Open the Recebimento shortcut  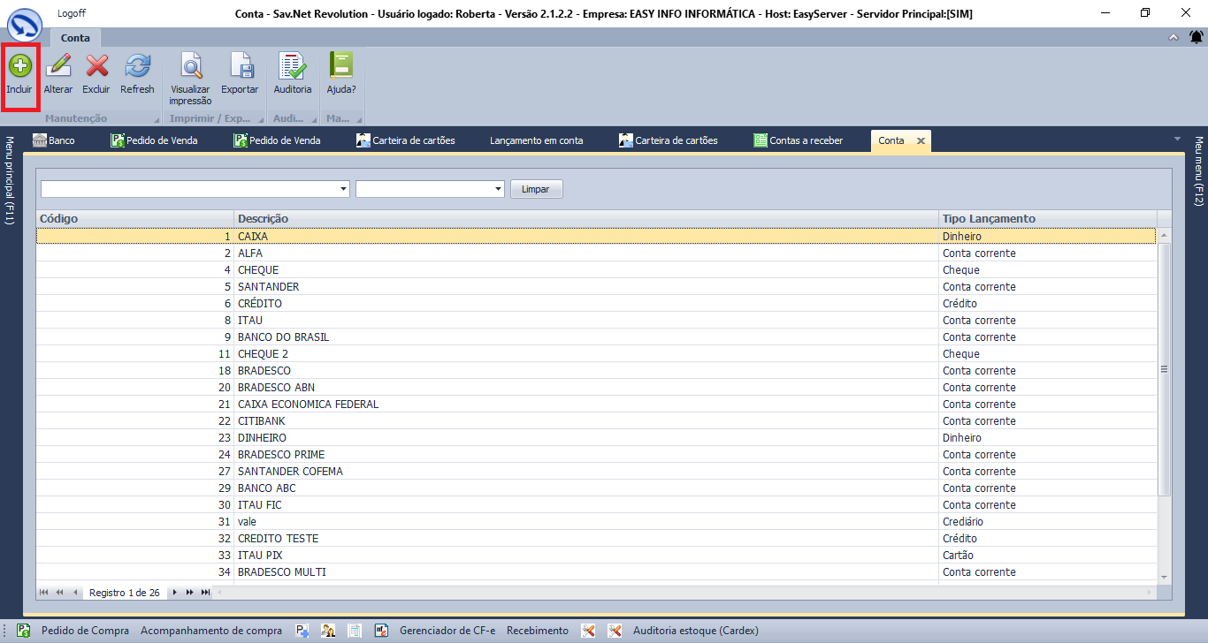click(x=538, y=631)
